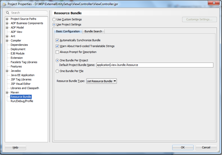
Task: Select JSP Visual Editor item
Action: click(x=21, y=84)
